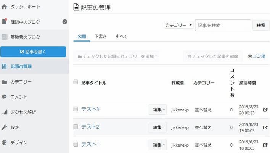Screen dimensions: 270x153
Task: Click the 記事の管理 document icon in sidebar
Action: pyautogui.click(x=4, y=66)
